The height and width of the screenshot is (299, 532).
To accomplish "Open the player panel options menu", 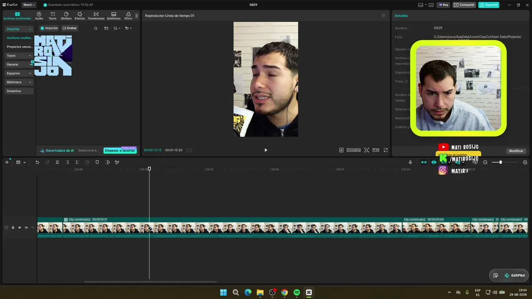I will pyautogui.click(x=383, y=16).
